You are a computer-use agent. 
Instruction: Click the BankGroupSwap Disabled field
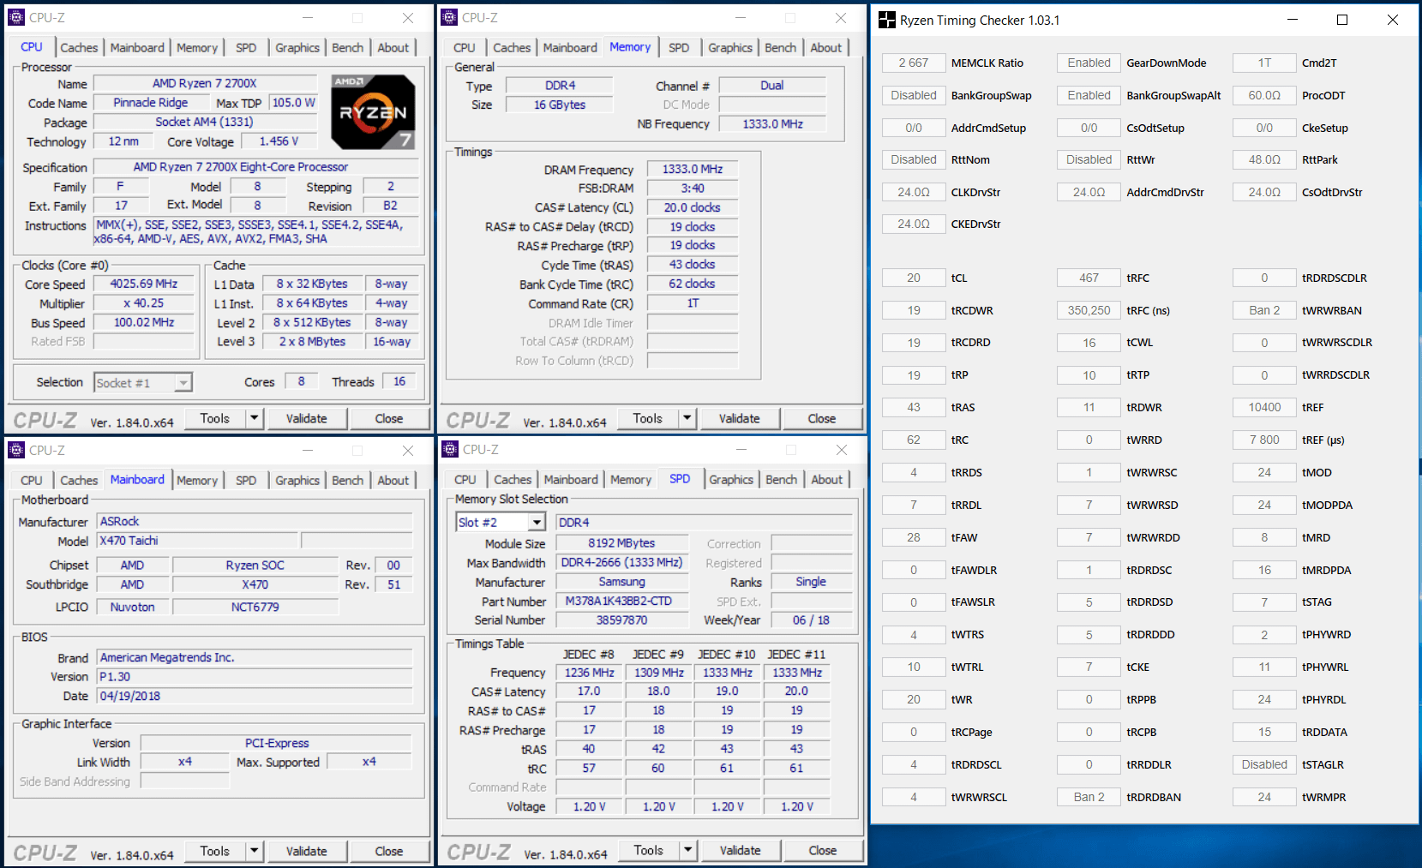point(914,95)
